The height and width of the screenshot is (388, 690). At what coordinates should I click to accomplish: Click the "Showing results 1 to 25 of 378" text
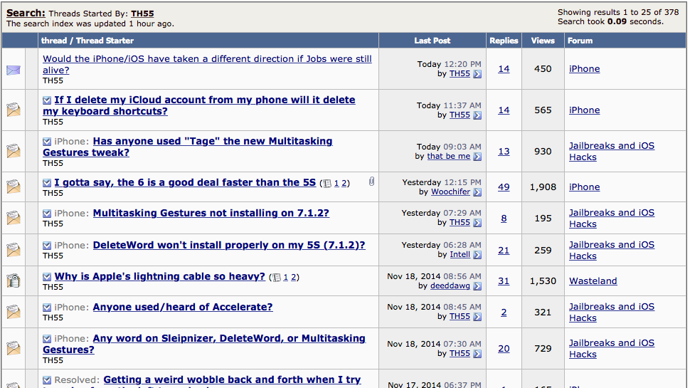pos(618,12)
